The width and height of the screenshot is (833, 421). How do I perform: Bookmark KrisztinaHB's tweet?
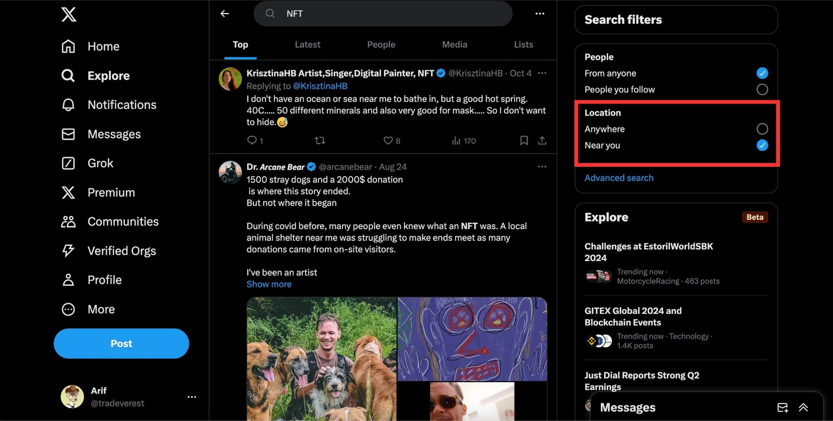pyautogui.click(x=524, y=140)
